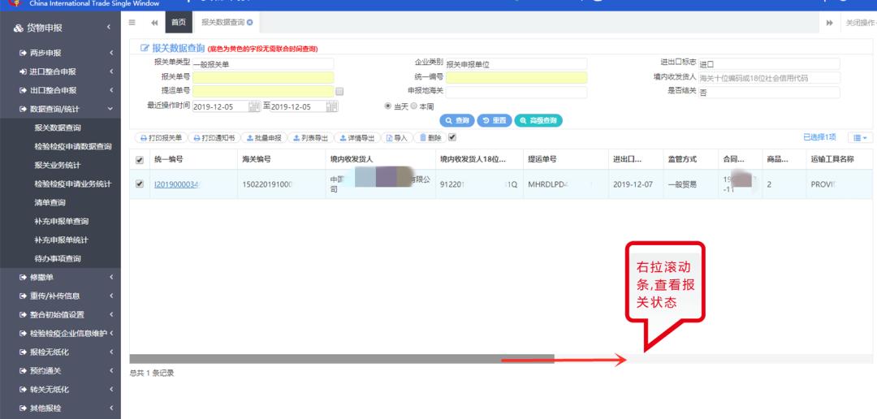Viewport: 877px width, 419px height.
Task: Expand the 出口整合申报 sidebar menu
Action: click(60, 90)
